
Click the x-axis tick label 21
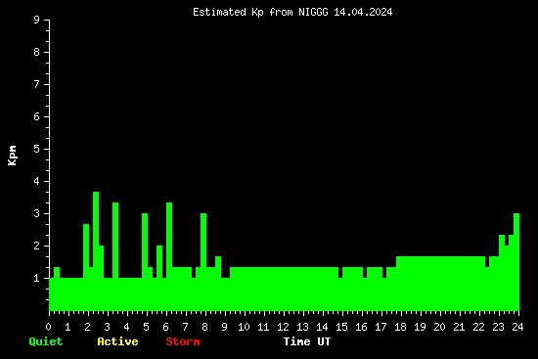point(459,327)
